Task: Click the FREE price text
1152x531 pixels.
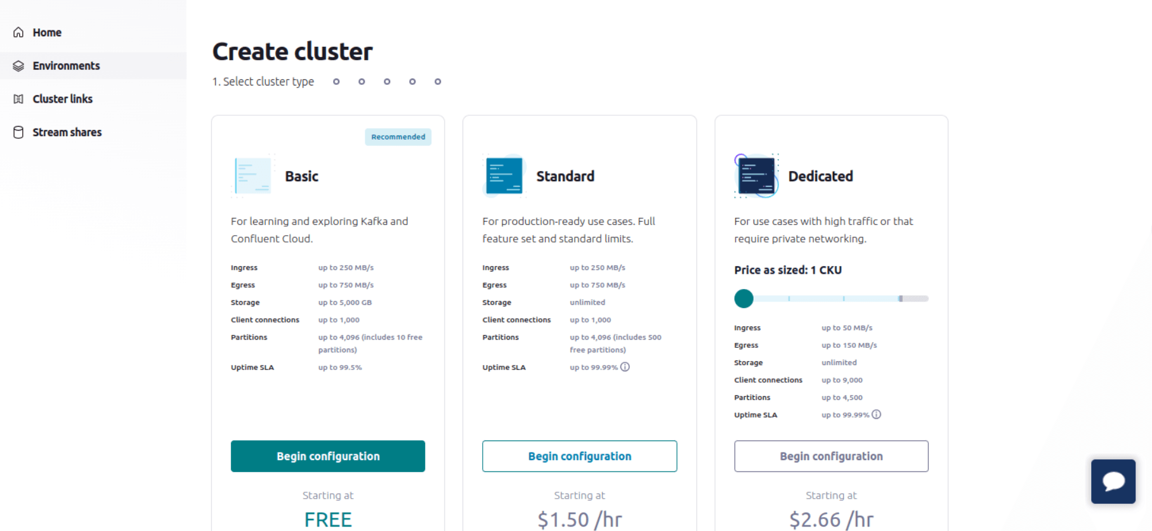Action: (x=328, y=520)
